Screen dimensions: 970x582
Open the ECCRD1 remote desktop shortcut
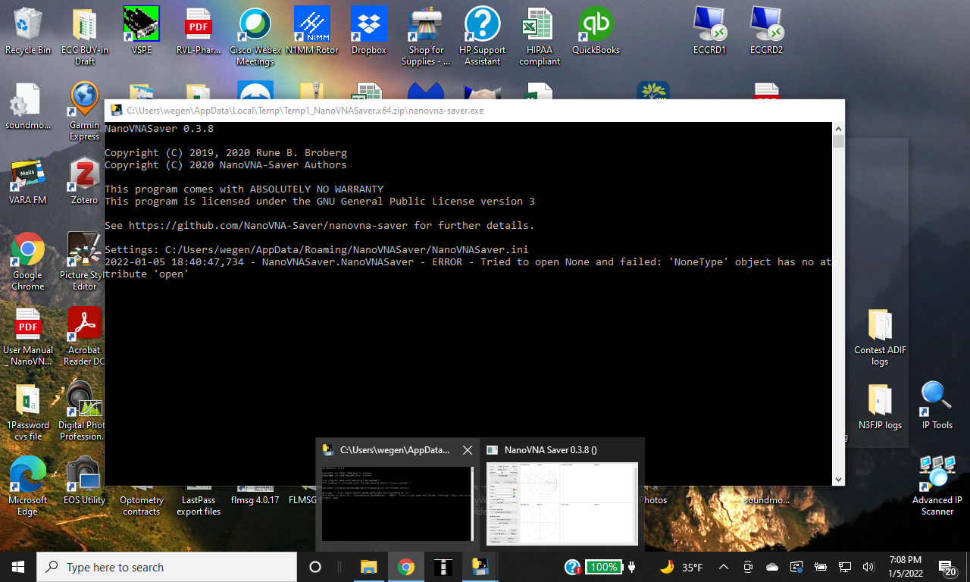[710, 31]
